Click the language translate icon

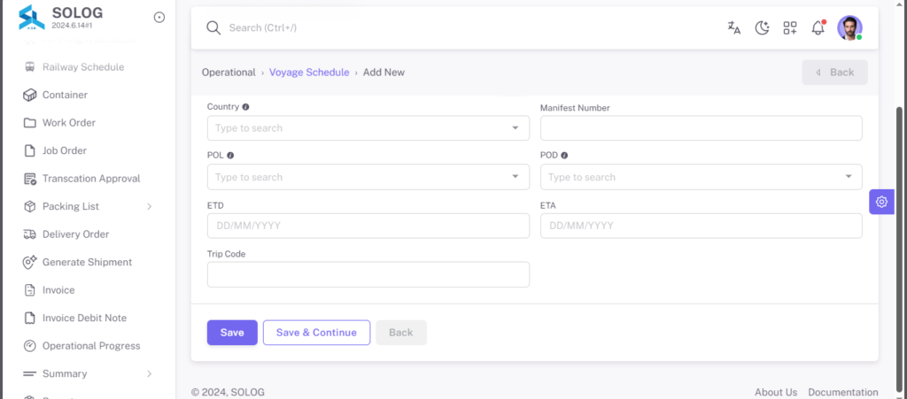(734, 27)
